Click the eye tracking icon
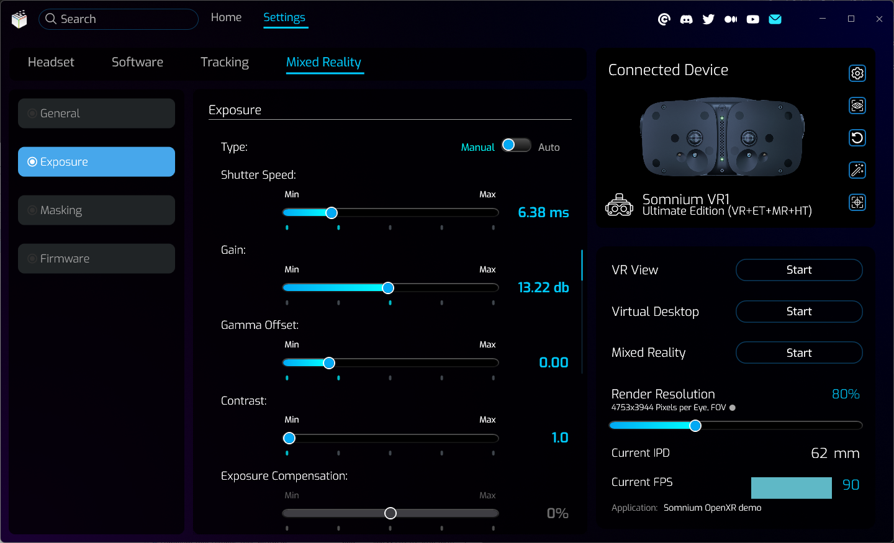The height and width of the screenshot is (543, 894). [x=857, y=105]
